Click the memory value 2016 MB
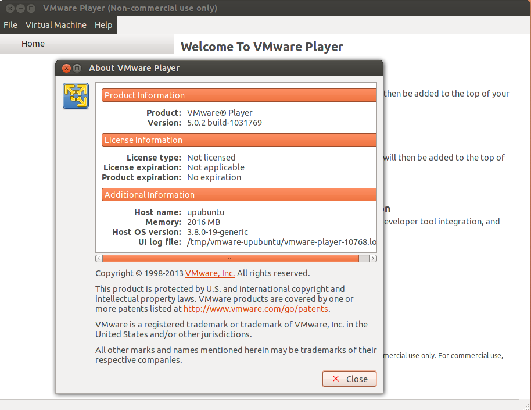Viewport: 531px width, 410px height. [x=203, y=222]
